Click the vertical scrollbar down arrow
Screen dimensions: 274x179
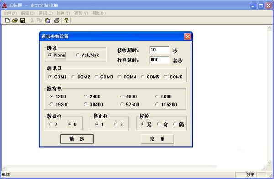pos(269,163)
